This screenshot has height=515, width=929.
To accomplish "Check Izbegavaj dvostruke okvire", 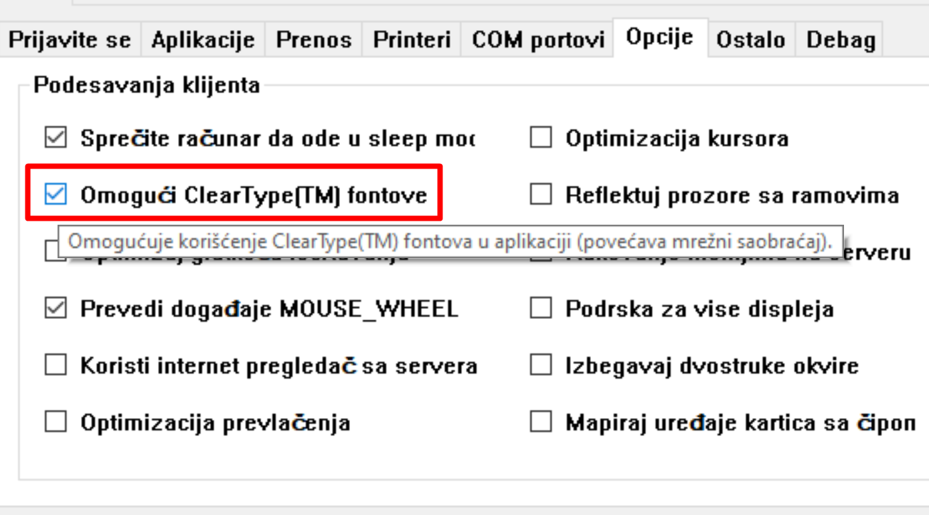I will click(541, 366).
